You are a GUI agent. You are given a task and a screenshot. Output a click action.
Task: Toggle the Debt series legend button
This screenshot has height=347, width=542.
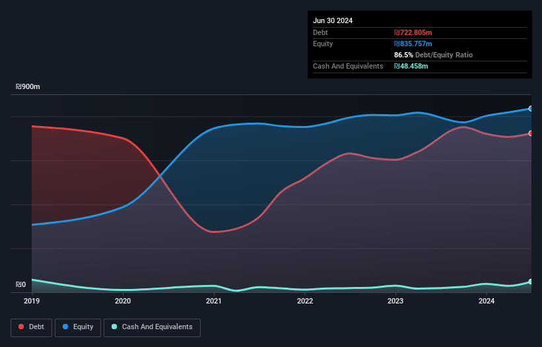(31, 327)
